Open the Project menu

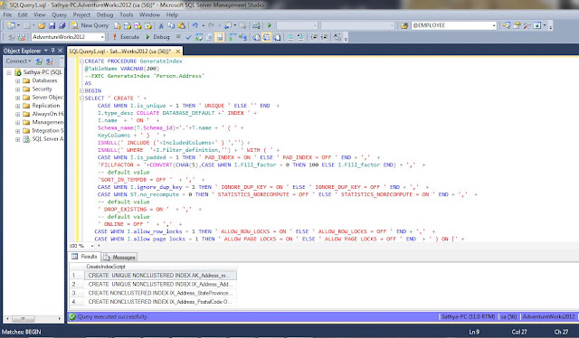81,14
